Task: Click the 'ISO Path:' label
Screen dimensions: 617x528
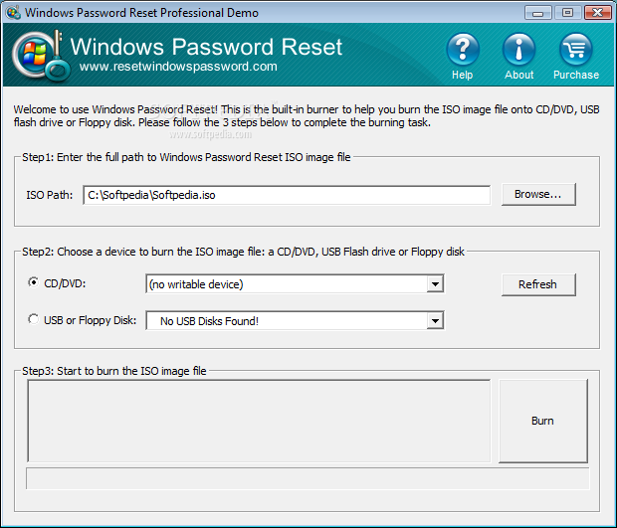Action: [x=50, y=195]
